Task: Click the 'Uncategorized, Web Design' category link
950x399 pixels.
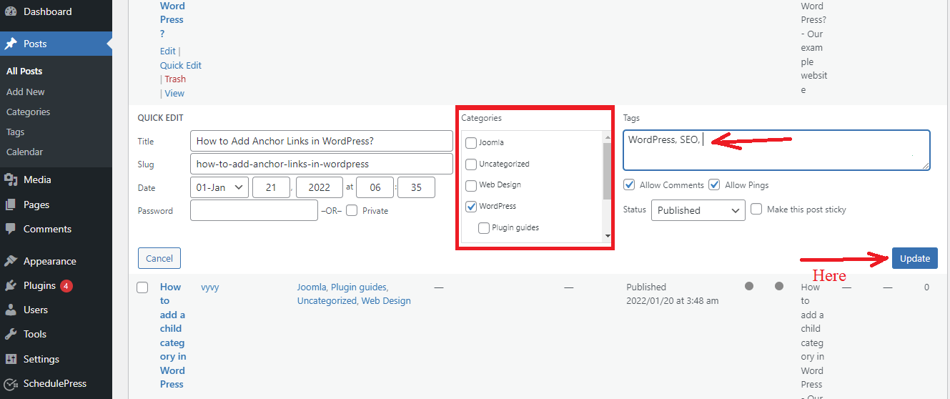Action: coord(354,301)
